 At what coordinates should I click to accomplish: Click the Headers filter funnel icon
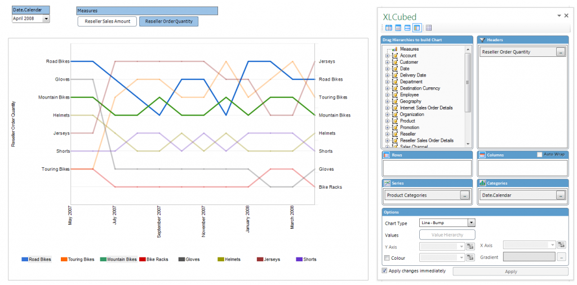click(x=483, y=40)
